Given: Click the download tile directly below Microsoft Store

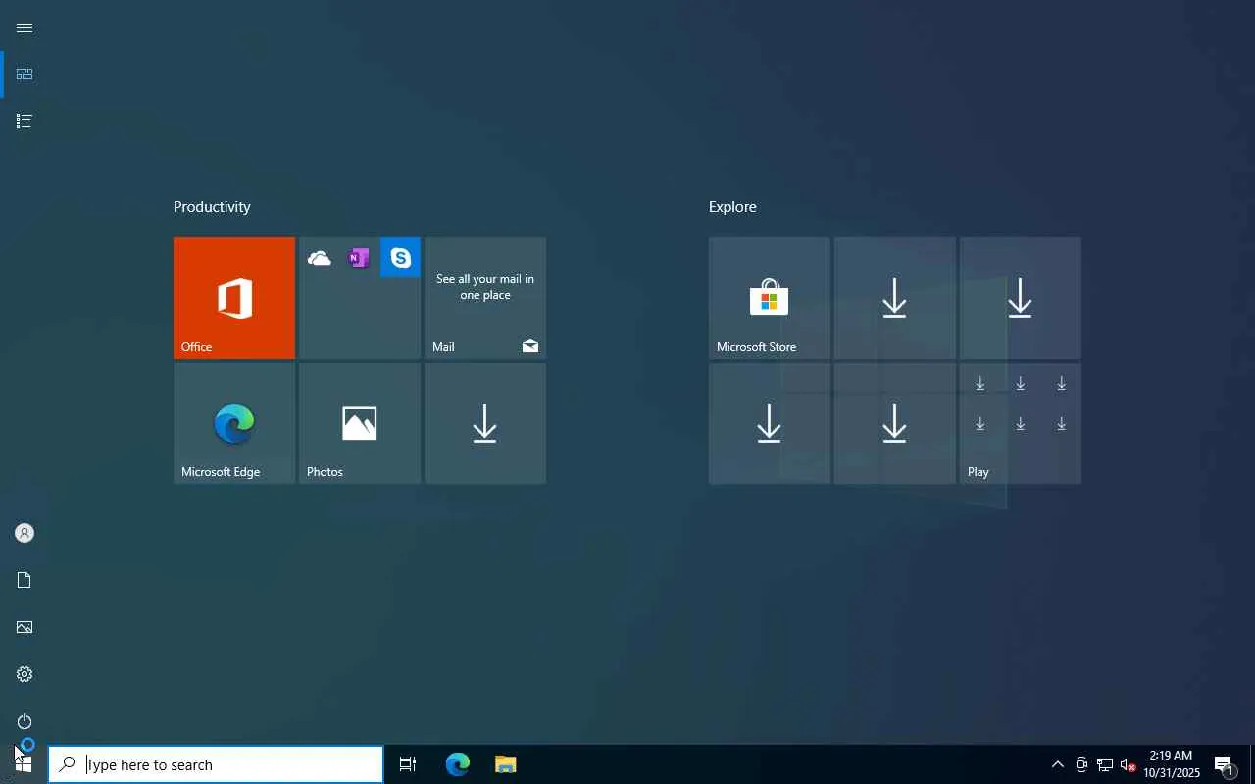Looking at the screenshot, I should point(770,423).
